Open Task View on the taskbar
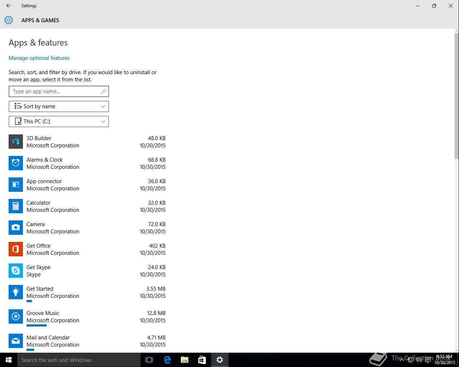The width and height of the screenshot is (459, 367). 149,360
